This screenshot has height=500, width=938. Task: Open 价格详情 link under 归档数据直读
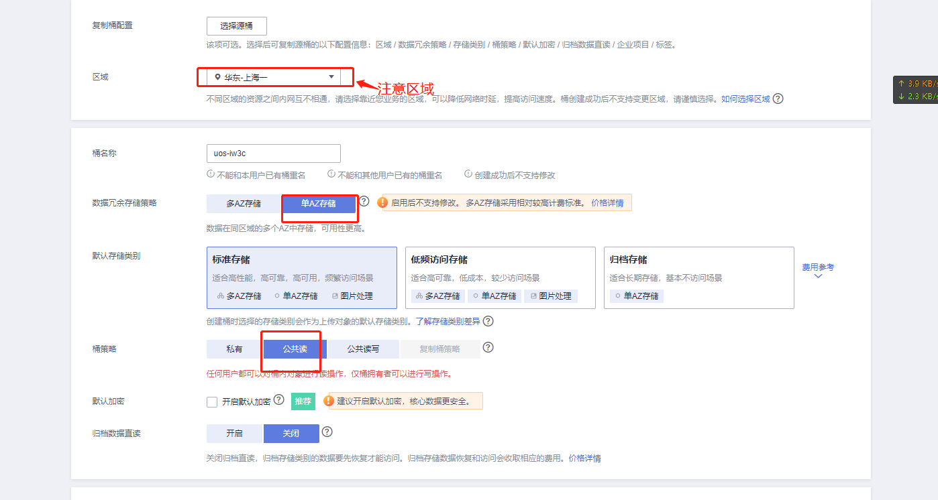(585, 458)
